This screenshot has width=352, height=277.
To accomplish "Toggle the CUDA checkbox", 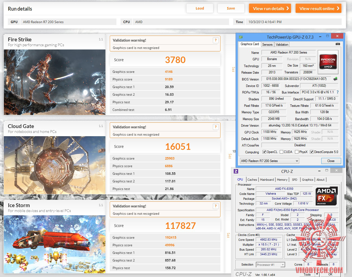I will click(281, 152).
